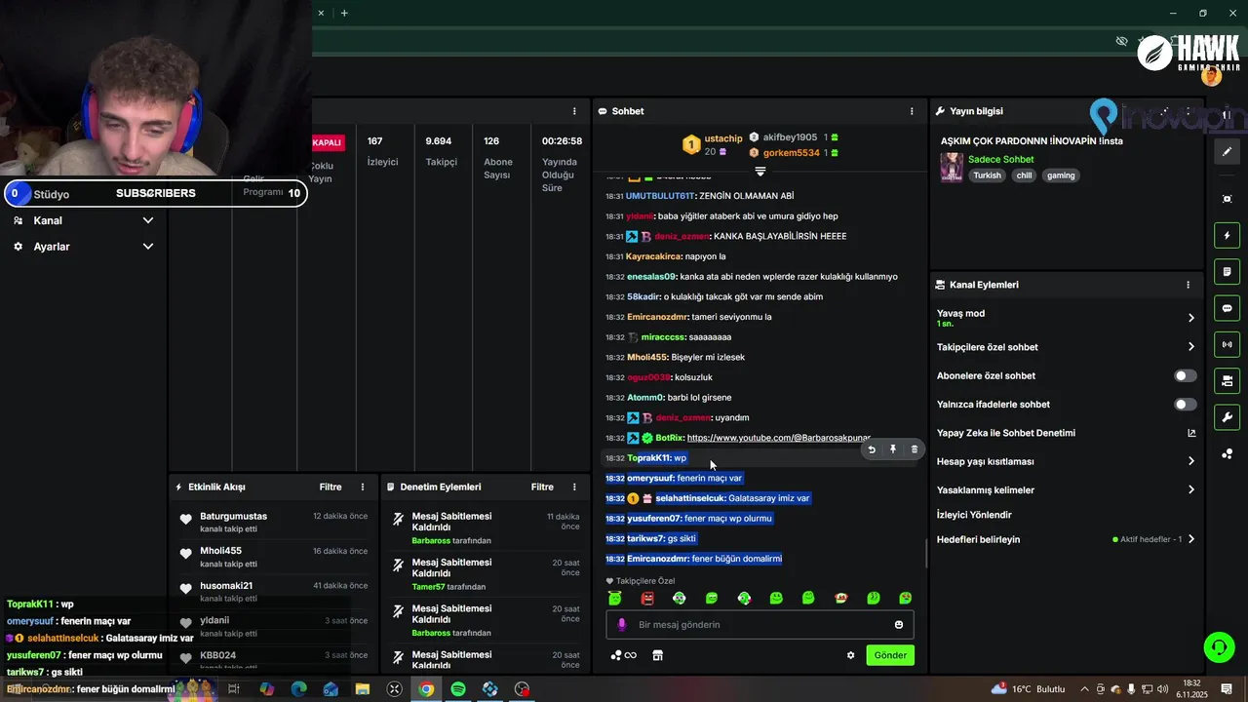Toggle Yalnızca ifadelerle sohbet switch
The image size is (1248, 702).
(x=1185, y=405)
